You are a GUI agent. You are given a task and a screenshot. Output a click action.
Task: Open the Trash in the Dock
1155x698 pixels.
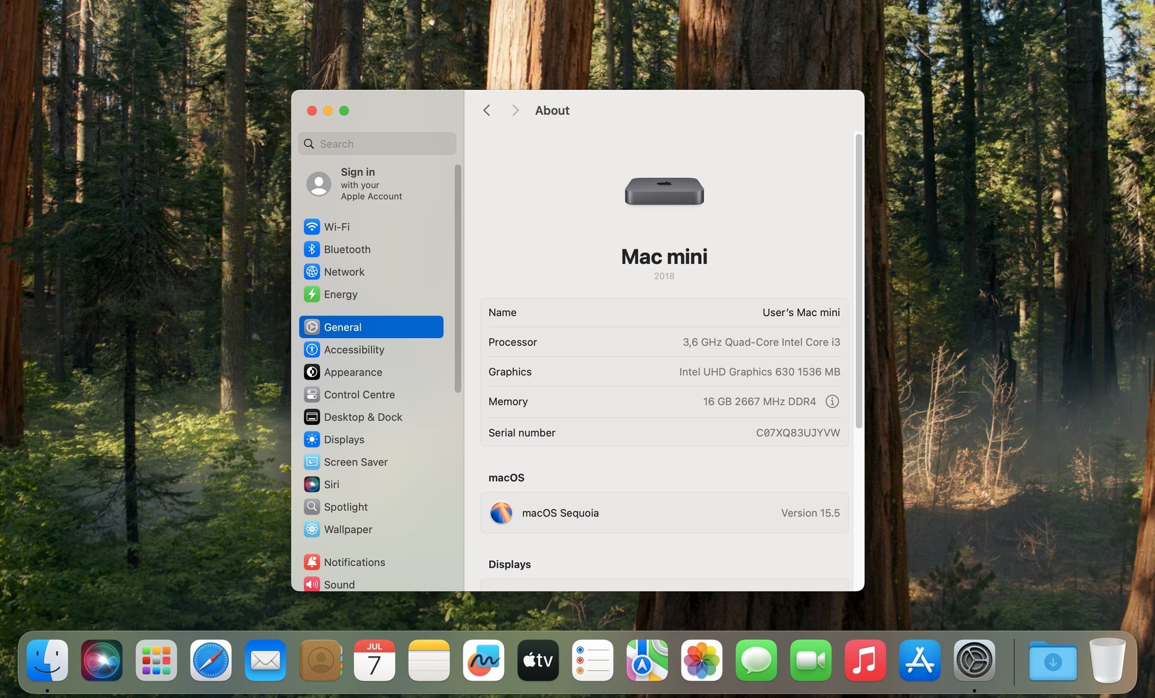click(x=1107, y=660)
